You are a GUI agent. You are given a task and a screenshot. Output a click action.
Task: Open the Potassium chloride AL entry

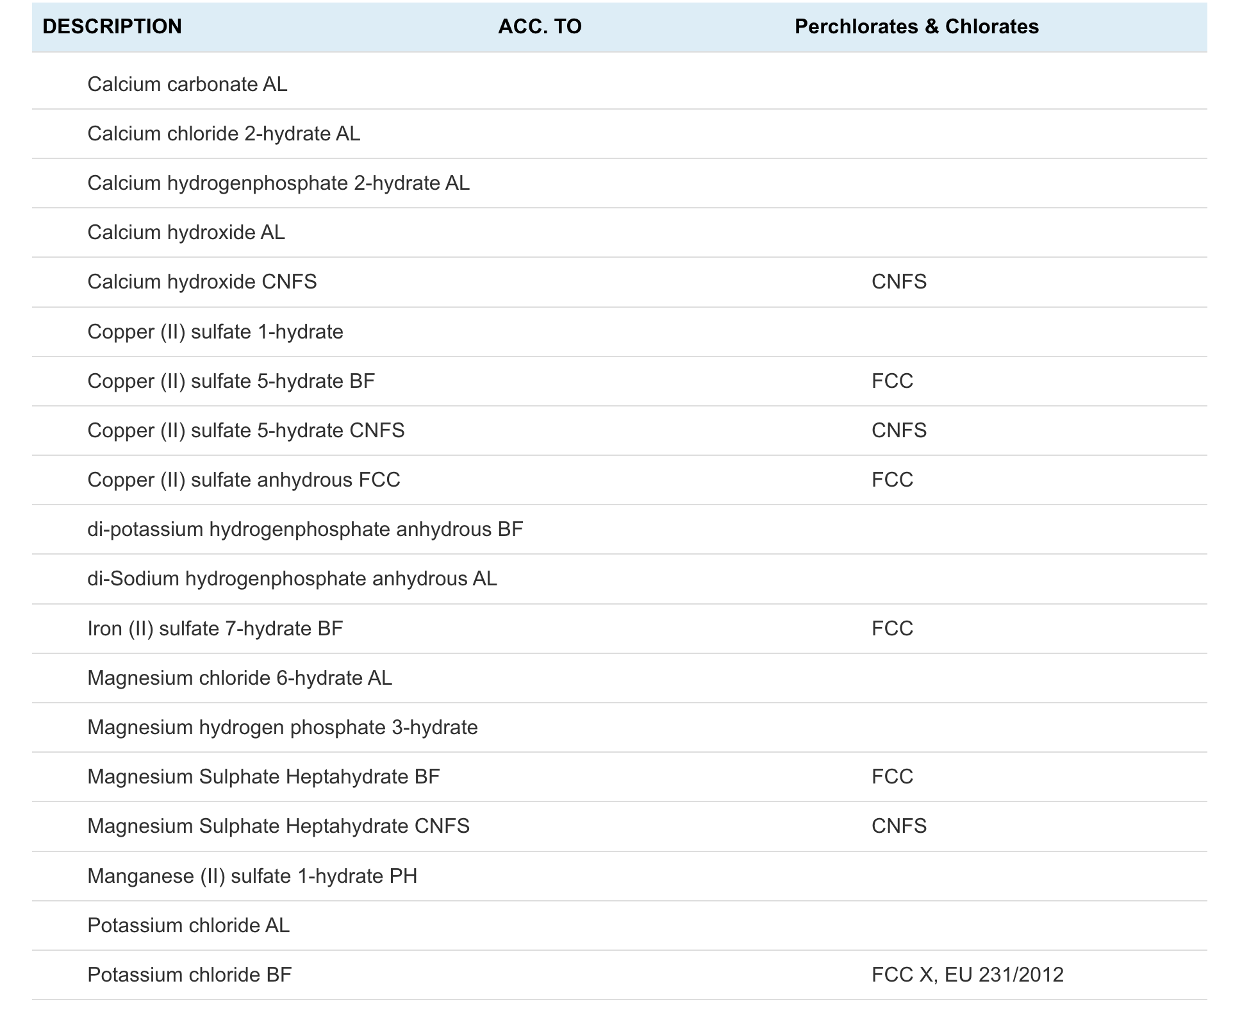point(188,925)
